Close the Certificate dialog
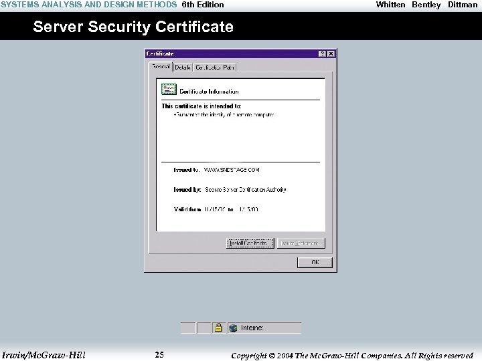The height and width of the screenshot is (361, 482). [331, 53]
